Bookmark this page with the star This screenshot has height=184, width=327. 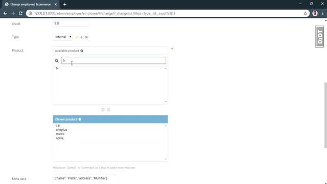(x=306, y=13)
